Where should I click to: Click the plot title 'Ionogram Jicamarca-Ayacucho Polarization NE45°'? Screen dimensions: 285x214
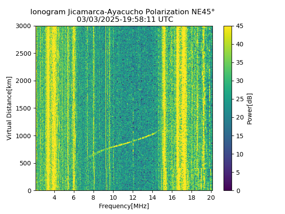(x=122, y=12)
